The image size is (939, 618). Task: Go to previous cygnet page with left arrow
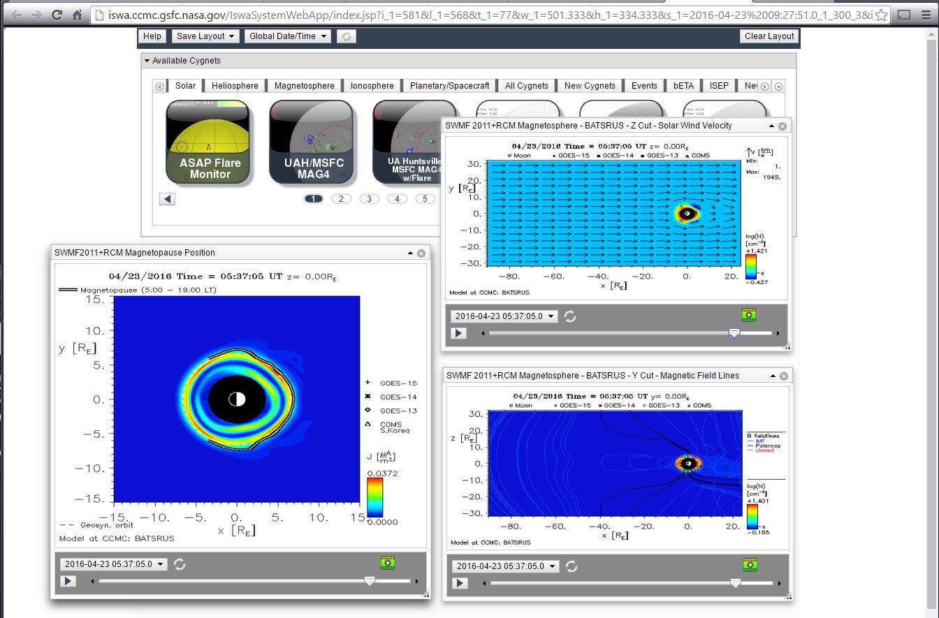click(168, 199)
